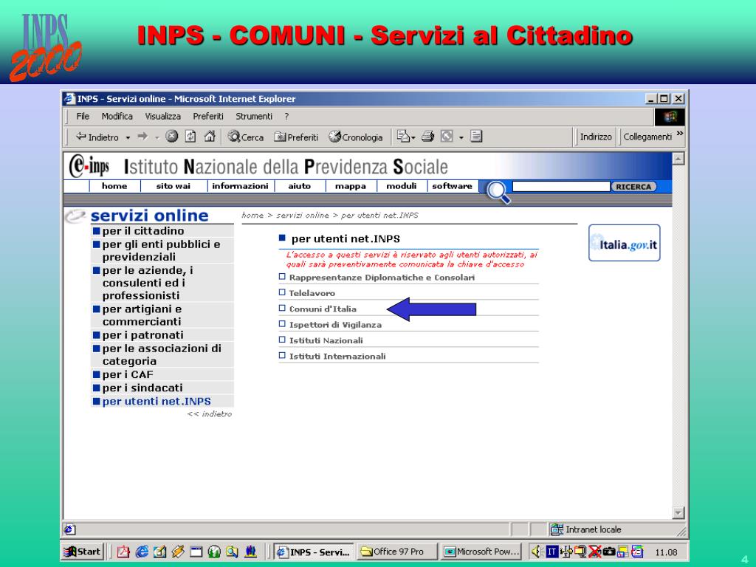
Task: Open the 'informazioni' site tab
Action: point(240,186)
